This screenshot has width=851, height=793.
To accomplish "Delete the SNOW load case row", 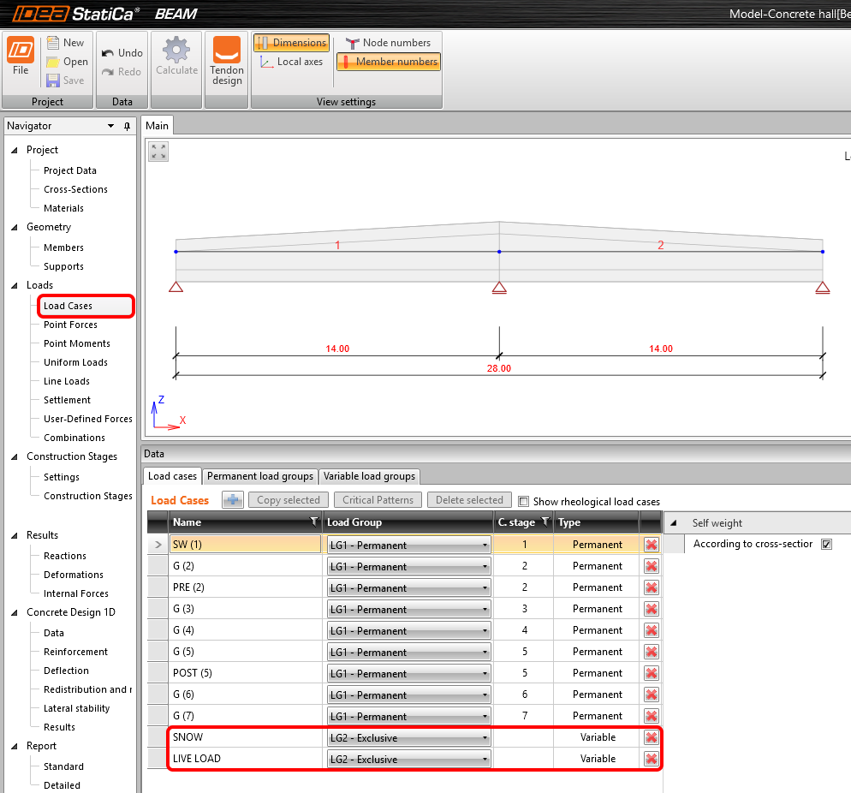I will (652, 737).
